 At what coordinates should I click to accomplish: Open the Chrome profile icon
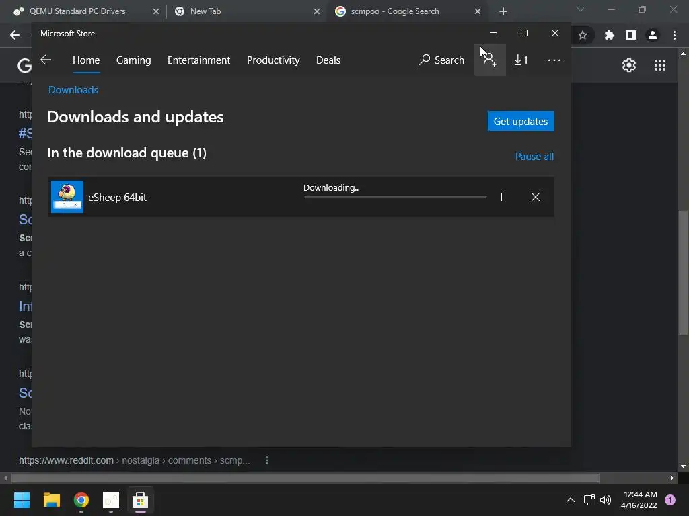pyautogui.click(x=653, y=35)
